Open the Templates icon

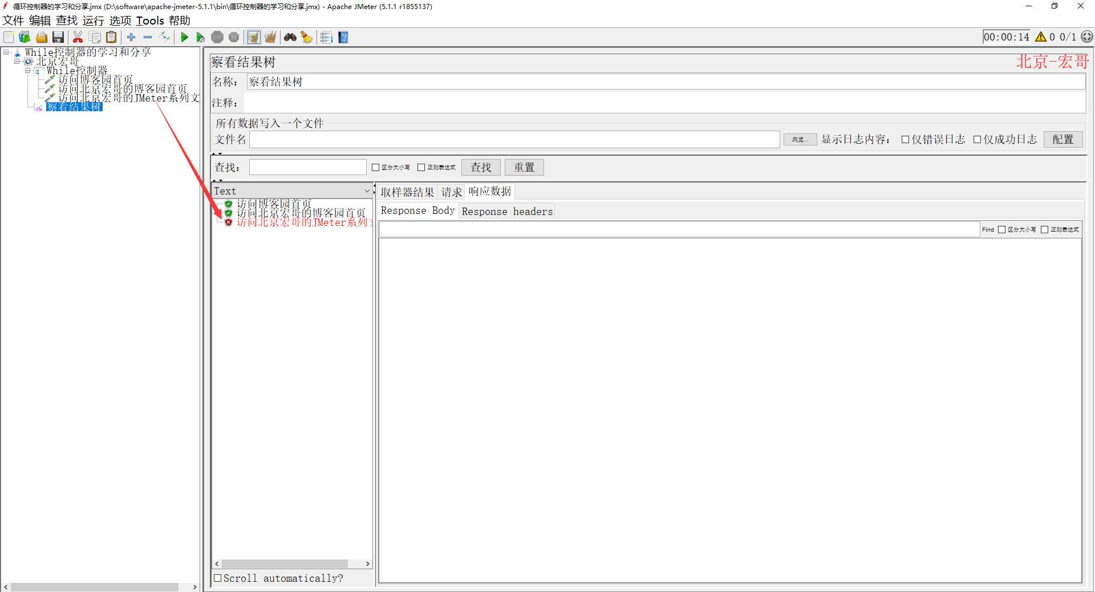[25, 38]
